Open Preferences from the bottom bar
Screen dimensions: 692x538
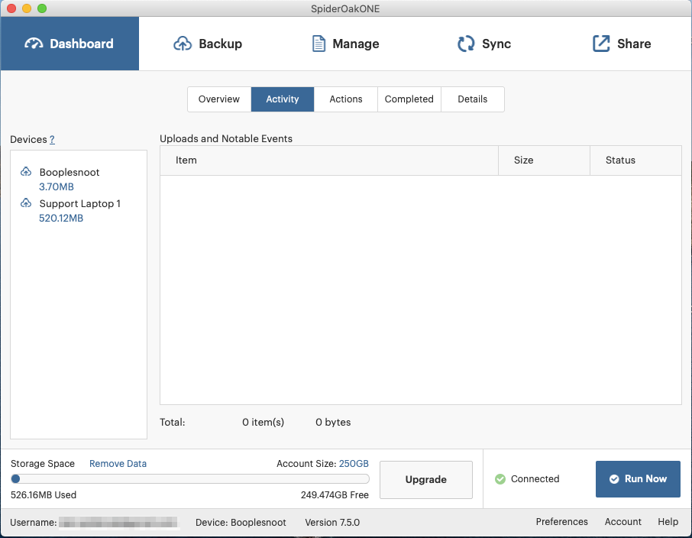coord(562,522)
